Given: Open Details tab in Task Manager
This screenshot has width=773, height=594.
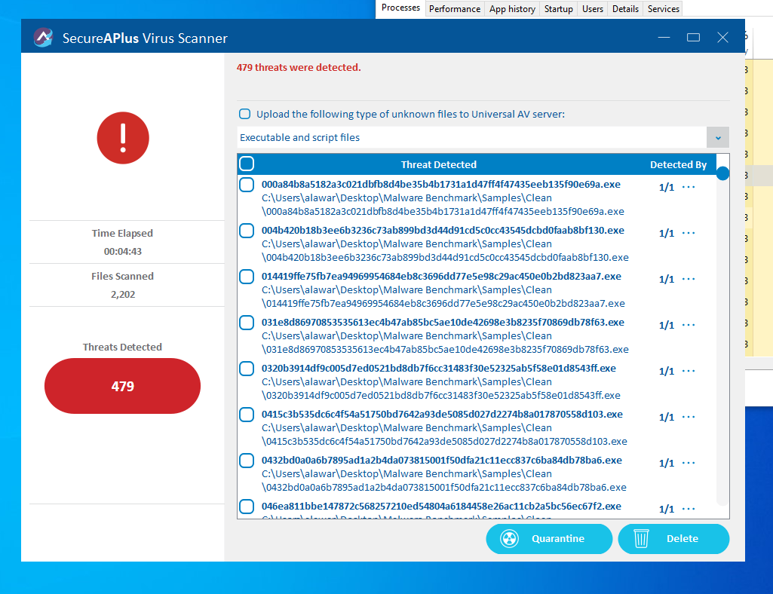Looking at the screenshot, I should [626, 9].
